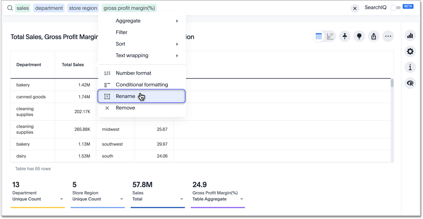This screenshot has width=423, height=219.
Task: Expand Gross Profit Margin Table Aggregate dropdown
Action: click(242, 199)
